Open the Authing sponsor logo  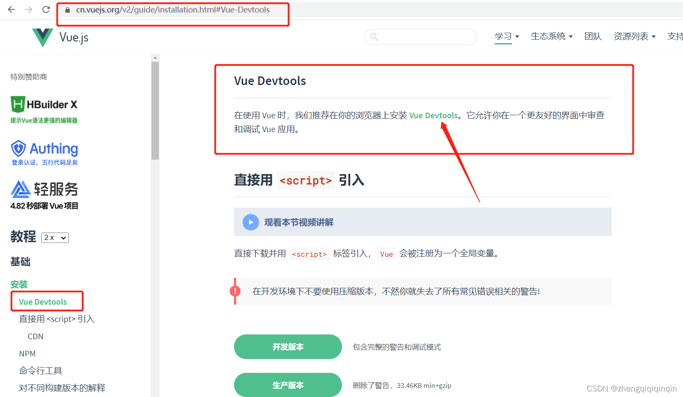[x=44, y=153]
